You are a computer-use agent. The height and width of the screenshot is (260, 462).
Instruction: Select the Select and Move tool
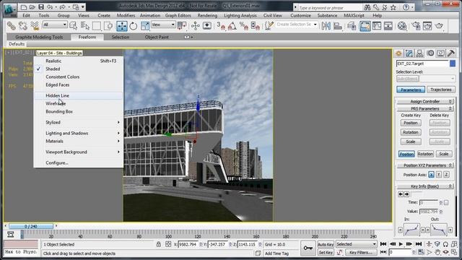pyautogui.click(x=122, y=26)
